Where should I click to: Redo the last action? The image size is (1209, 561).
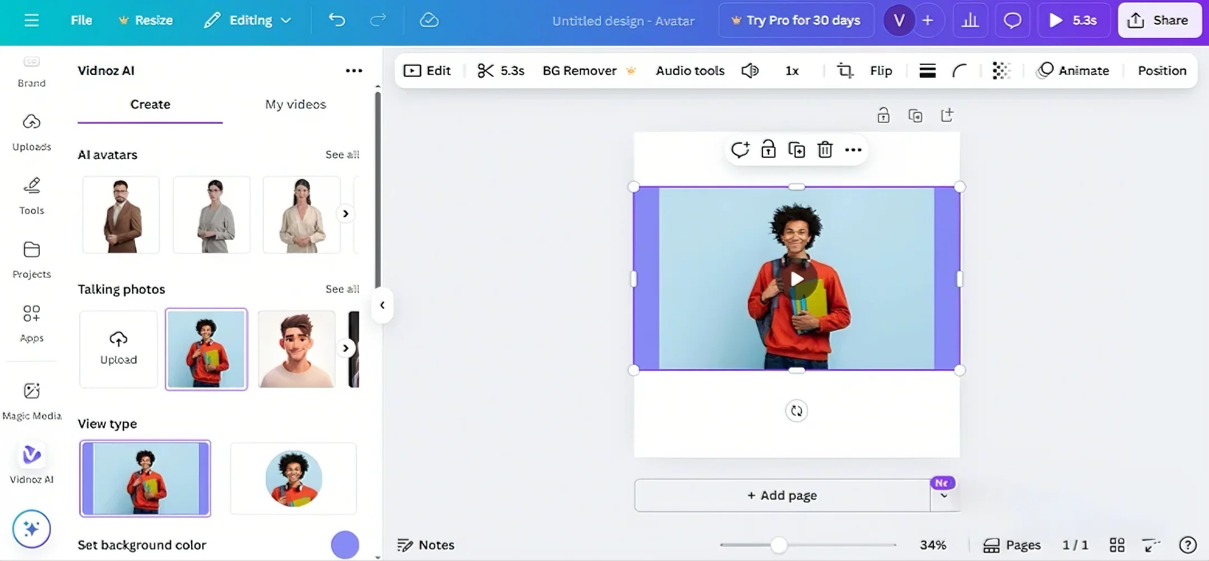click(x=378, y=20)
